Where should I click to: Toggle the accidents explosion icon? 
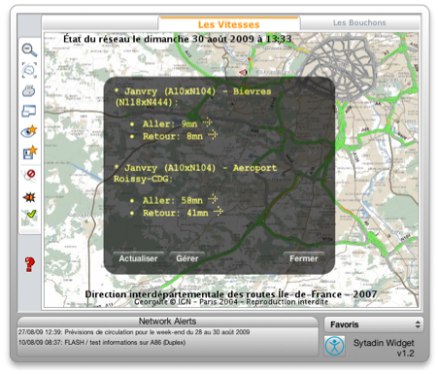coord(29,197)
